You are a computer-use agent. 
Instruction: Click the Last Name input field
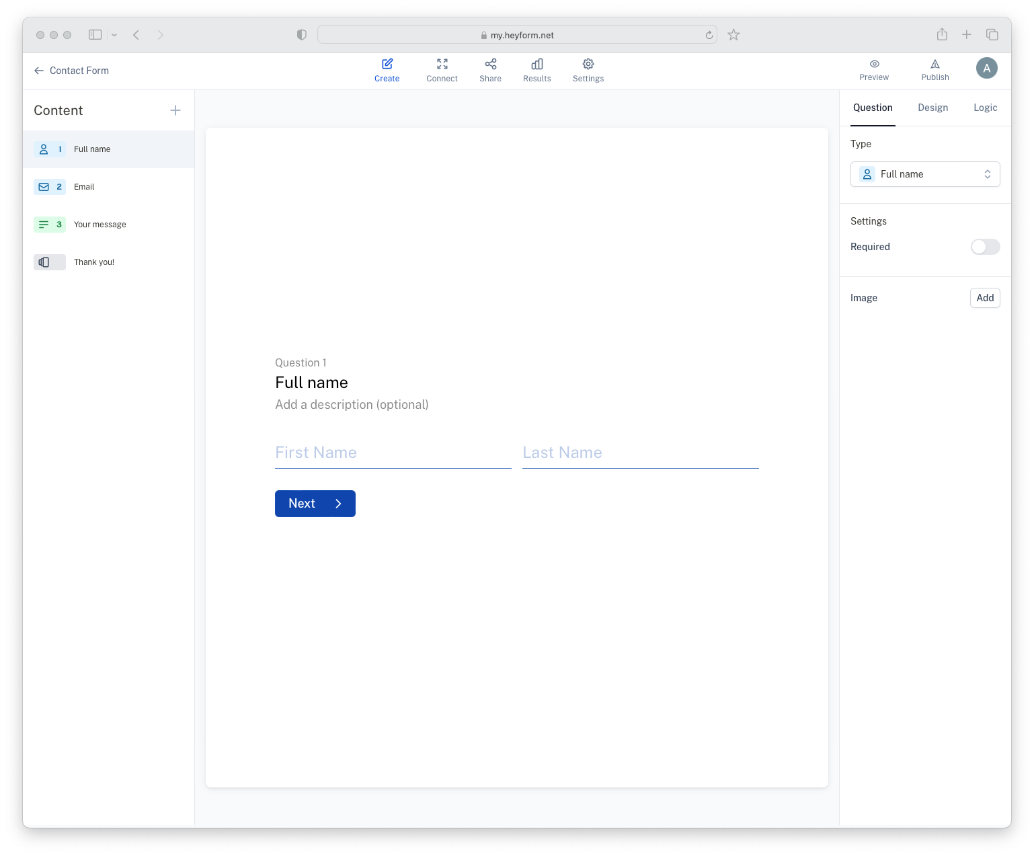coord(641,453)
